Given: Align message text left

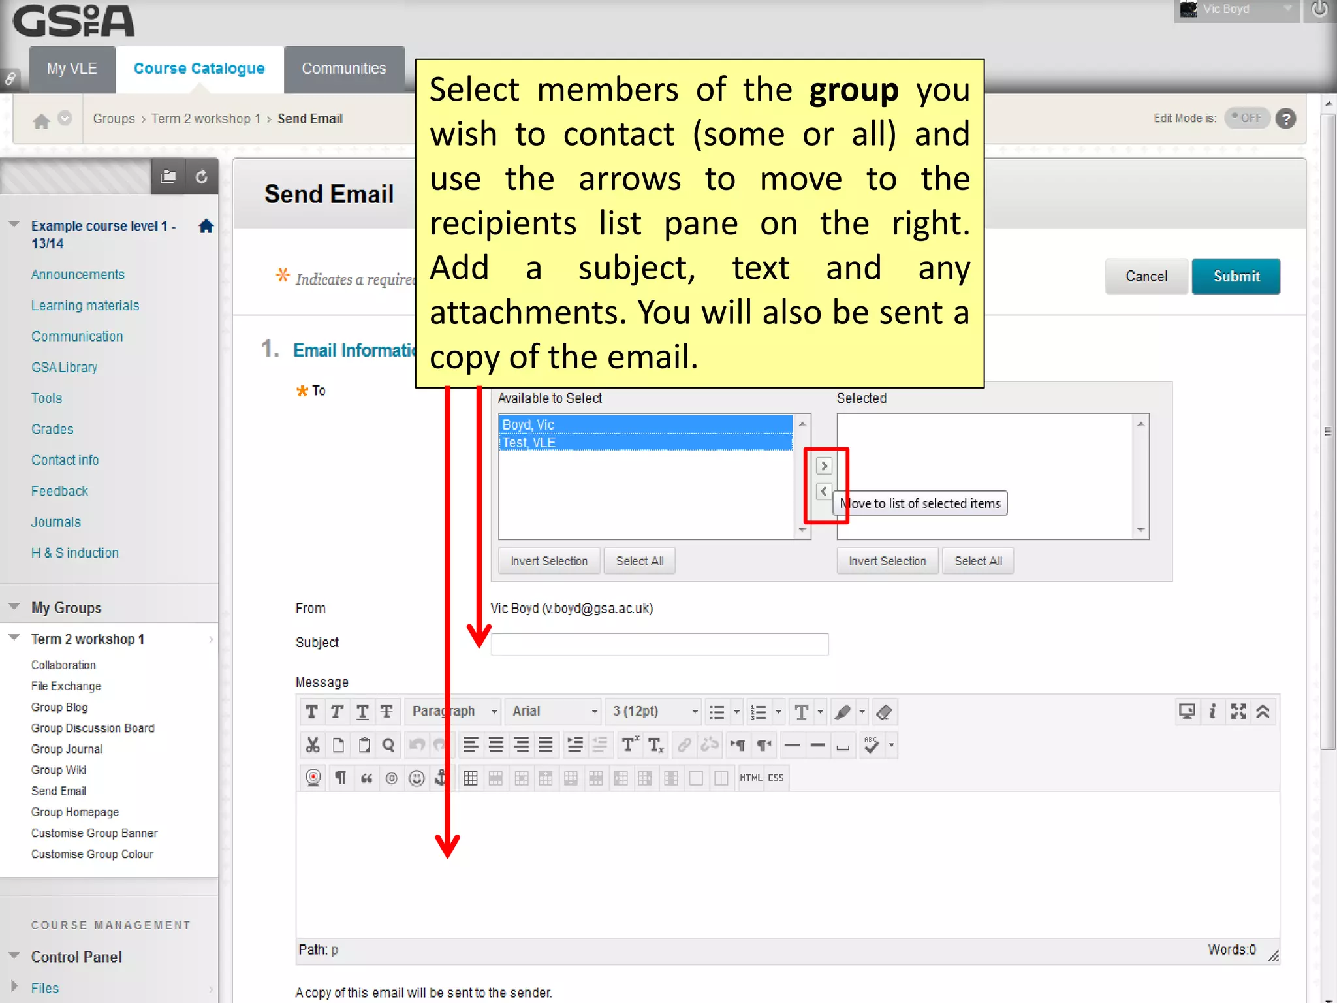Looking at the screenshot, I should tap(471, 744).
